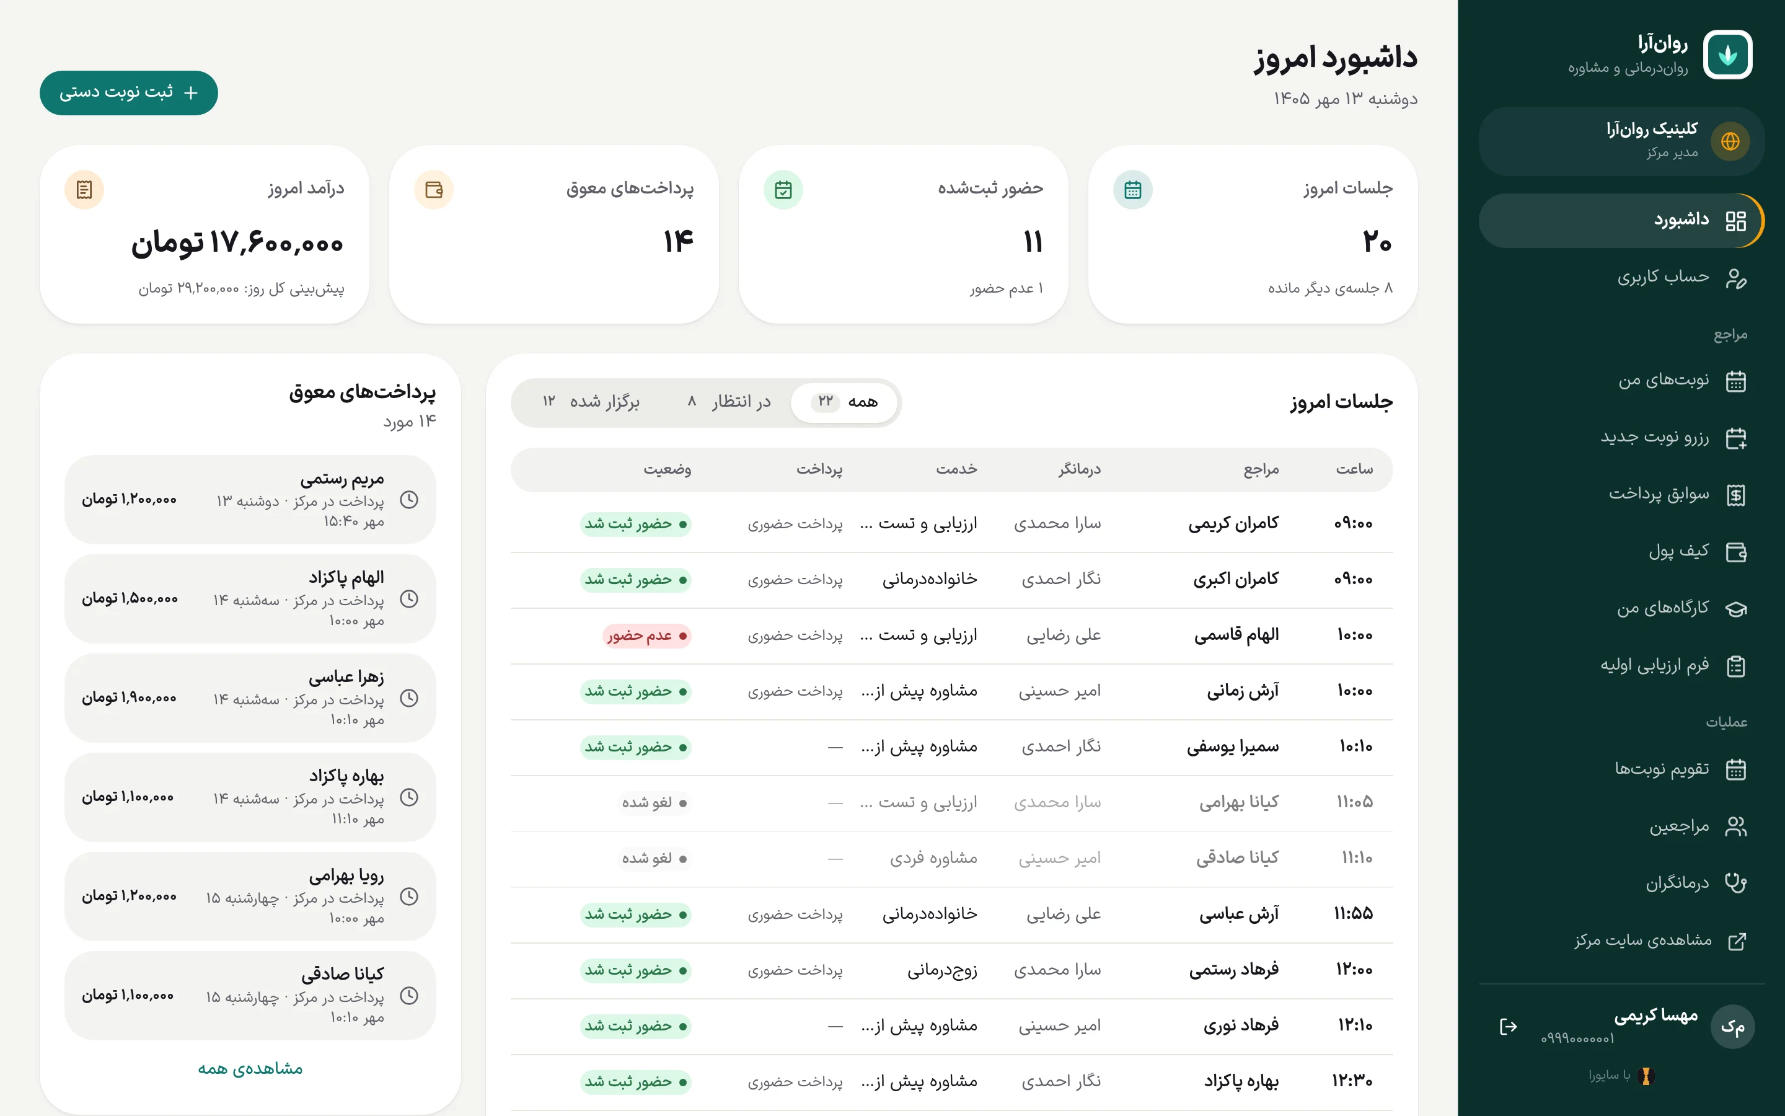Screen dimensions: 1785x1116
Task: Click the calendar-check icon on حضور ثبت‌شده card
Action: coord(783,190)
